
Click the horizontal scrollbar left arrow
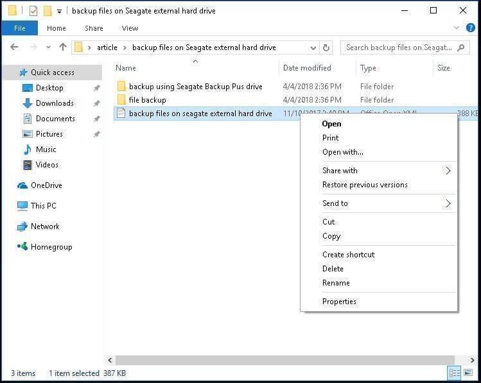pos(110,361)
